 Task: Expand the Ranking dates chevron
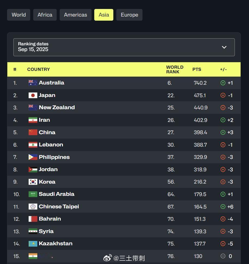[x=224, y=47]
